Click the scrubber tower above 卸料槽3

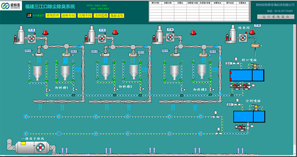(158, 35)
